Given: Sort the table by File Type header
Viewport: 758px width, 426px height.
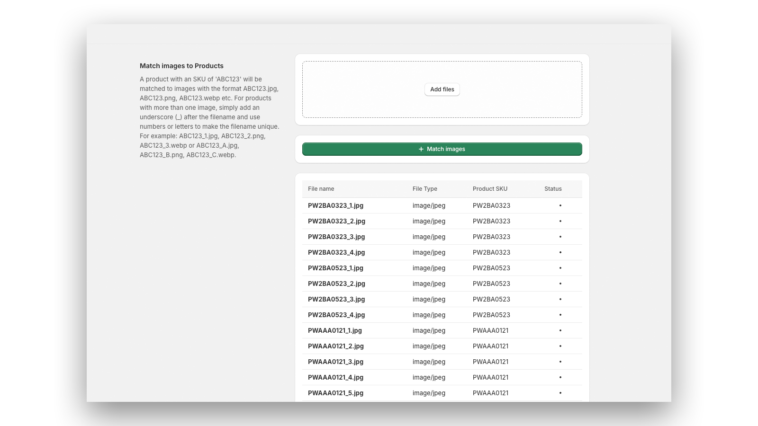Looking at the screenshot, I should pyautogui.click(x=424, y=188).
